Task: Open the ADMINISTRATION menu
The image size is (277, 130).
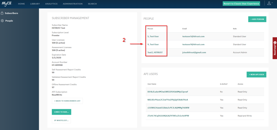Action: point(73,4)
